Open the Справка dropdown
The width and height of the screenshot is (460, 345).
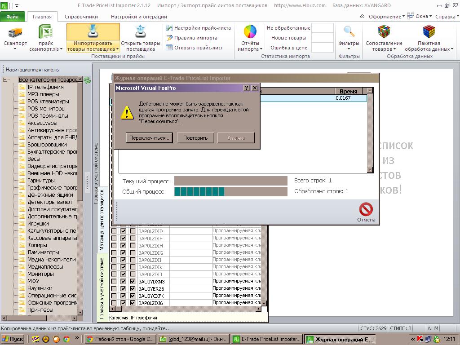point(447,17)
